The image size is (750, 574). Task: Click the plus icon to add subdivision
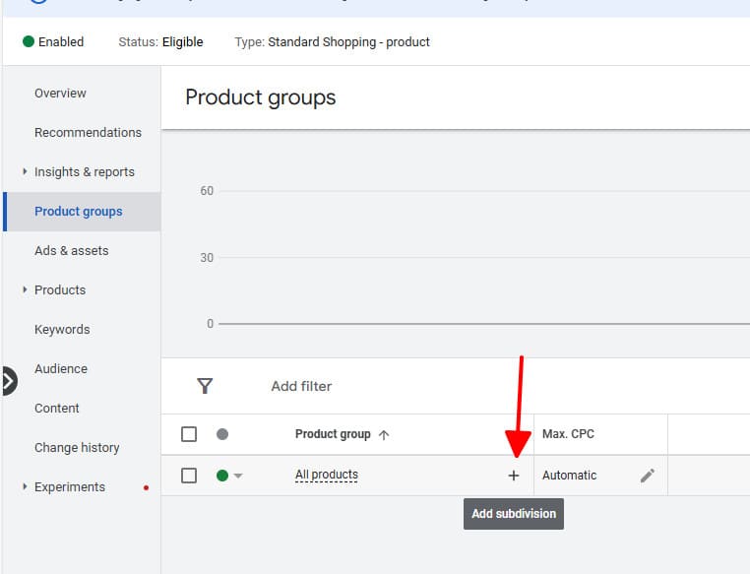513,476
